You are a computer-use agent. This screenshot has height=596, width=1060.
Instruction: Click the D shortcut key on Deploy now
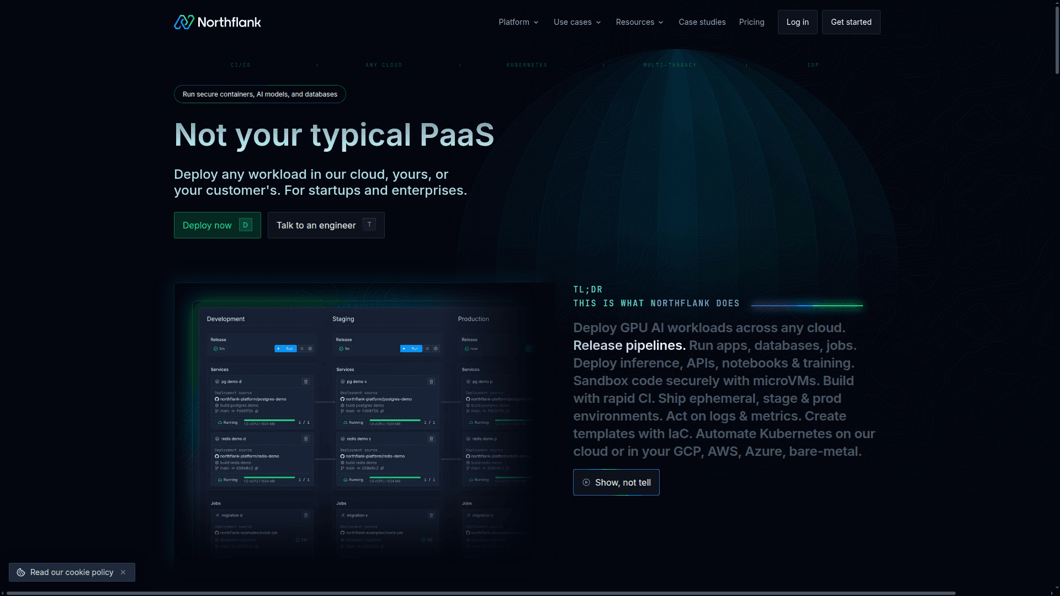(246, 225)
